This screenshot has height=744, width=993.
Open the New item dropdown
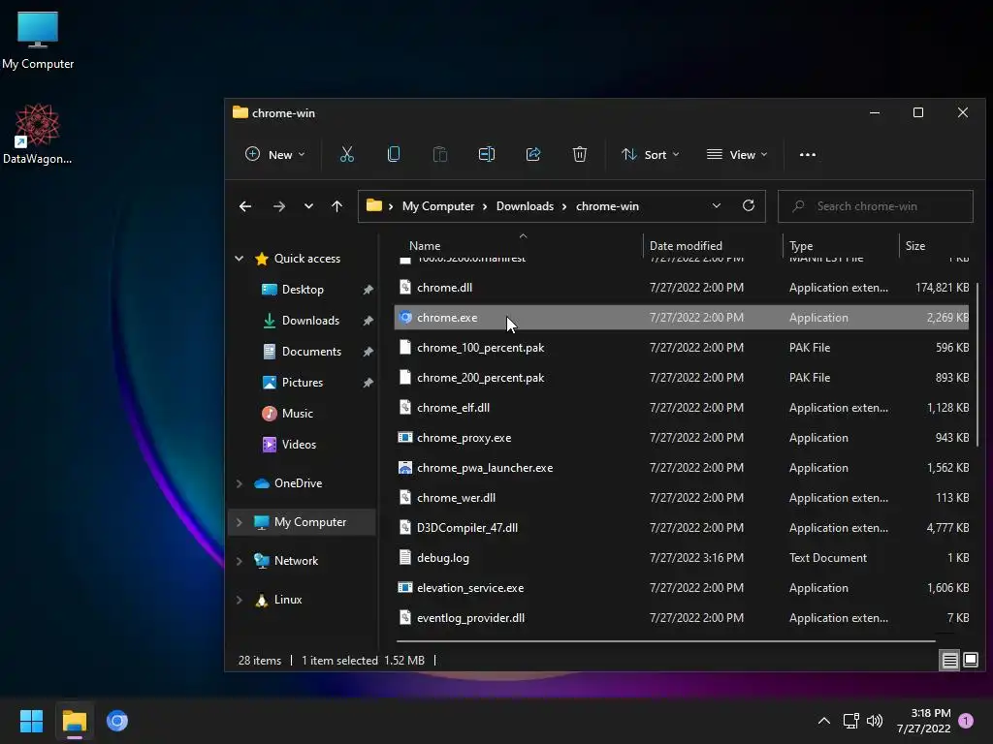click(275, 154)
